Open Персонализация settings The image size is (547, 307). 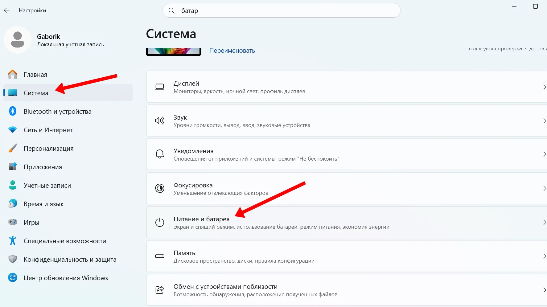click(x=68, y=148)
